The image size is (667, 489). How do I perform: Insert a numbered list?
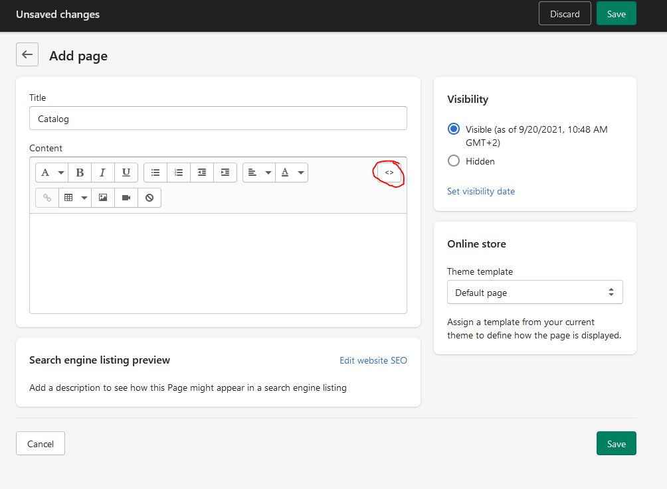pyautogui.click(x=178, y=172)
